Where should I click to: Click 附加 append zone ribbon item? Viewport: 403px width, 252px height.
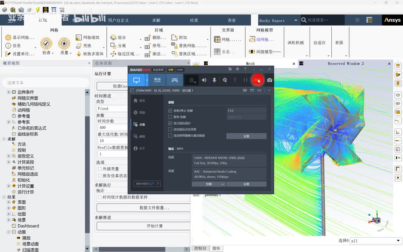[x=179, y=37]
